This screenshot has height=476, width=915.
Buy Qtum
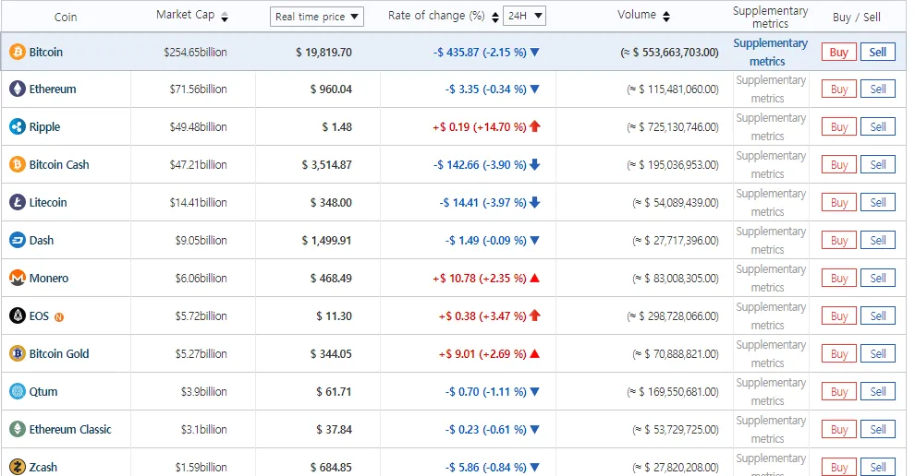pyautogui.click(x=839, y=391)
